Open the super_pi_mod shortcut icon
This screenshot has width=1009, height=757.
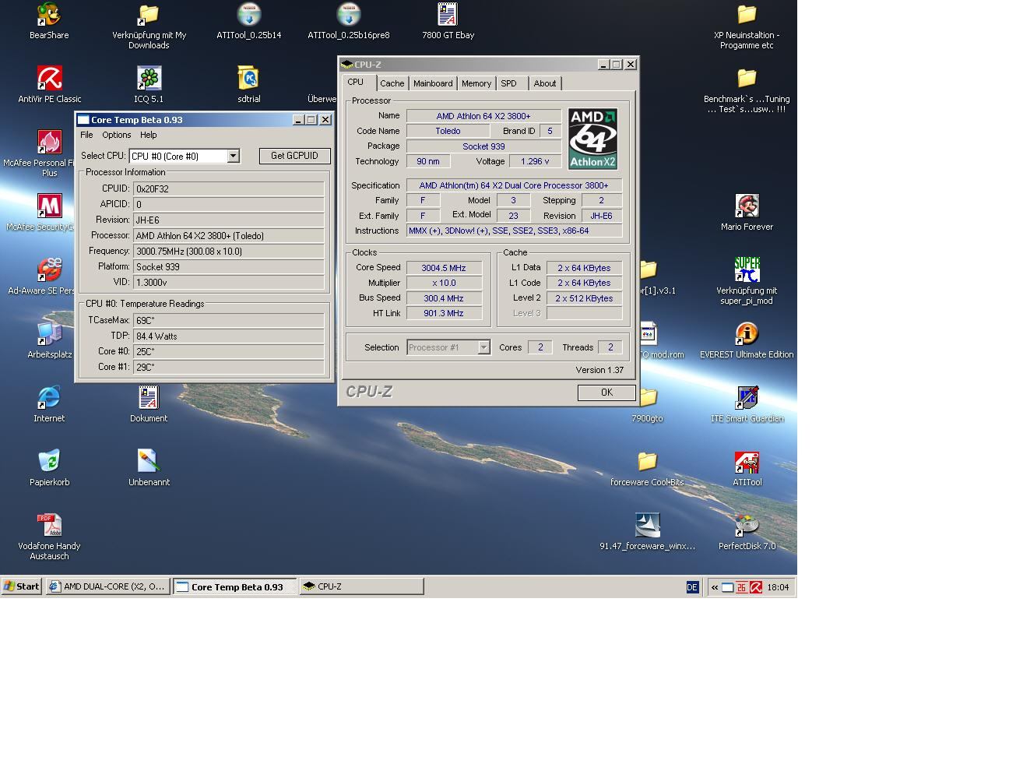[x=747, y=269]
